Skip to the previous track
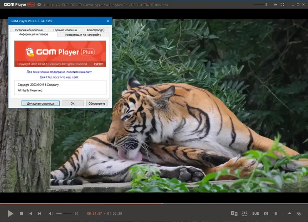Screen dimensions: 308x222 [x=30, y=214]
